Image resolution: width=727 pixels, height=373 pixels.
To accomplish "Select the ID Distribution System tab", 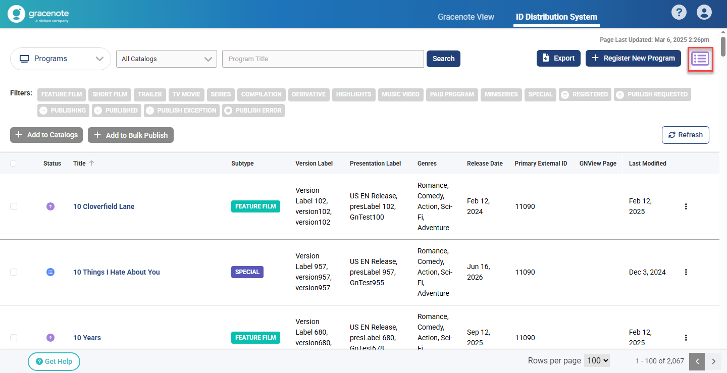I will point(556,17).
